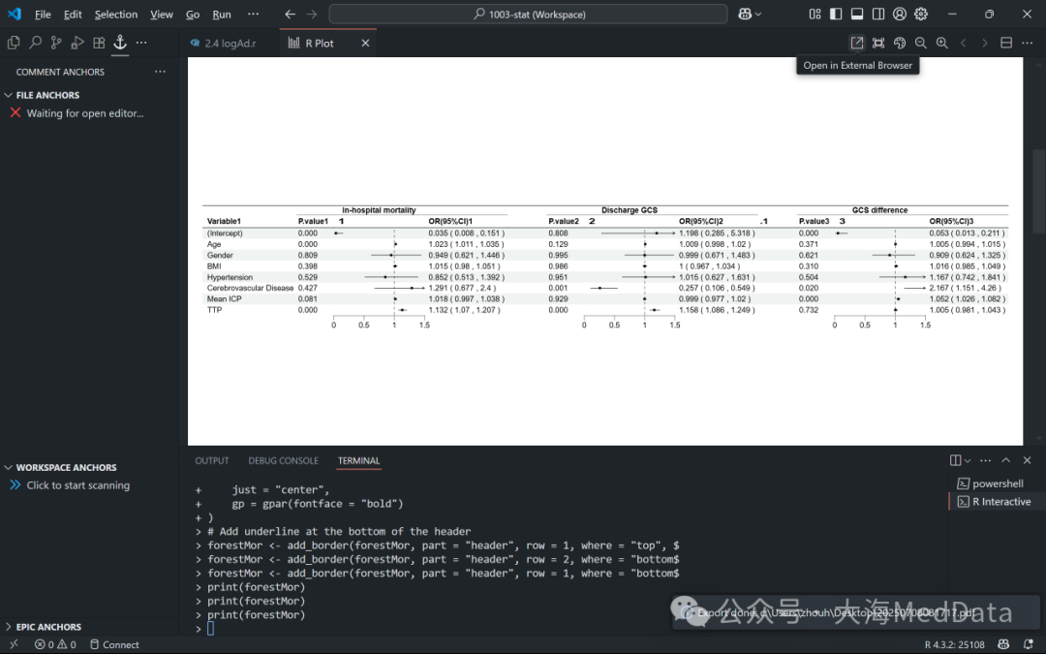Navigate back with the left arrow

tap(291, 14)
